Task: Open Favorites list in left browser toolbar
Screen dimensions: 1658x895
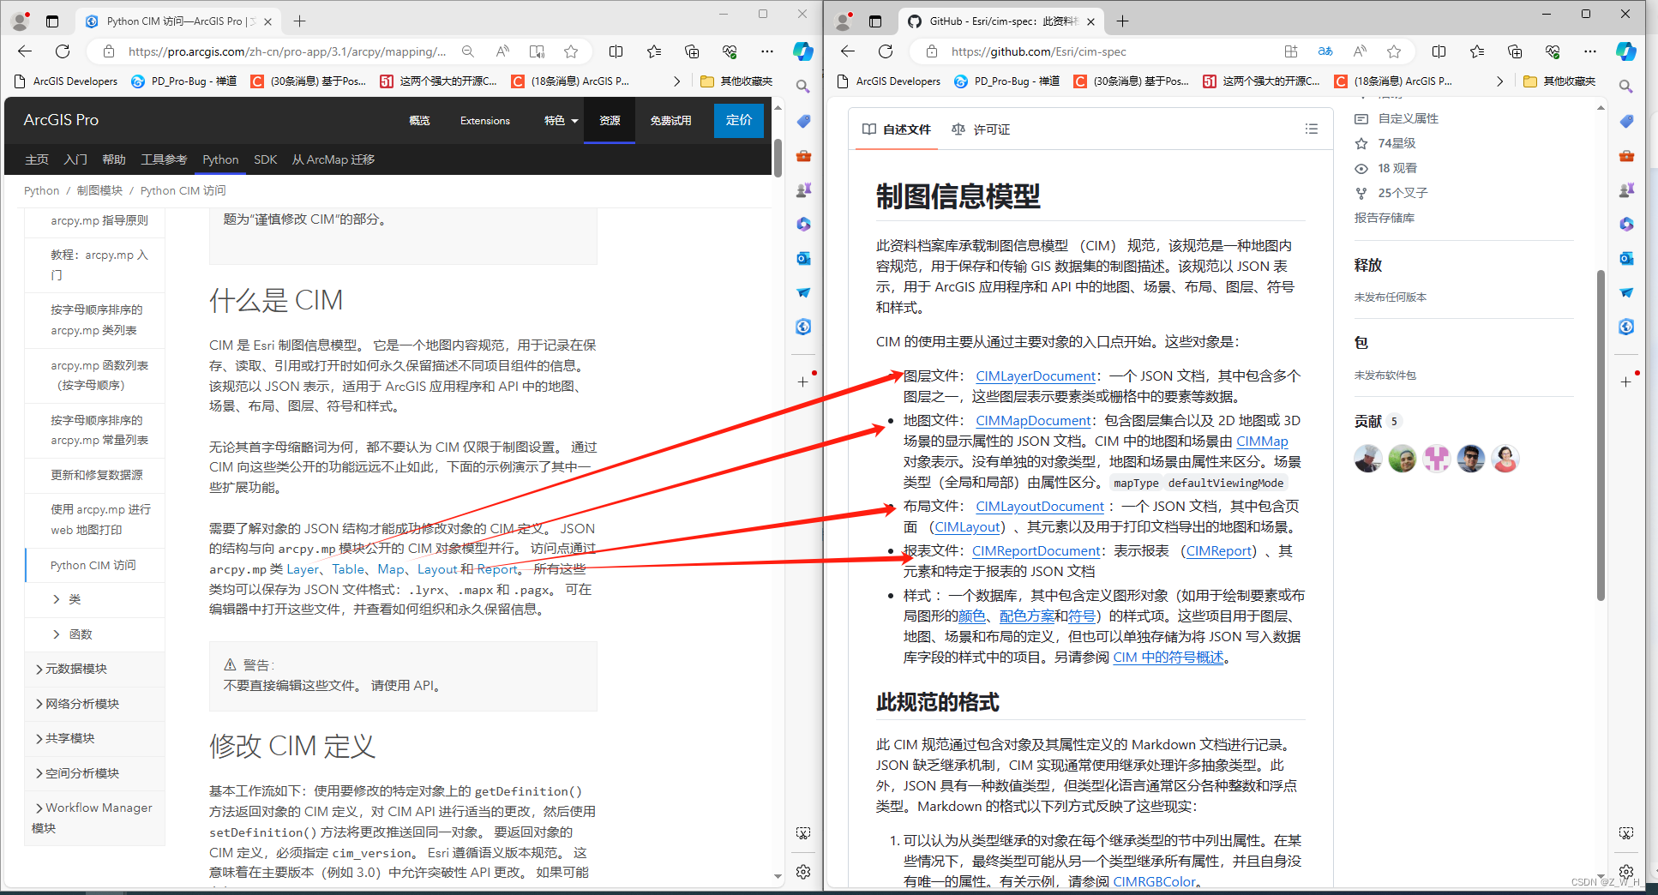Action: click(654, 51)
